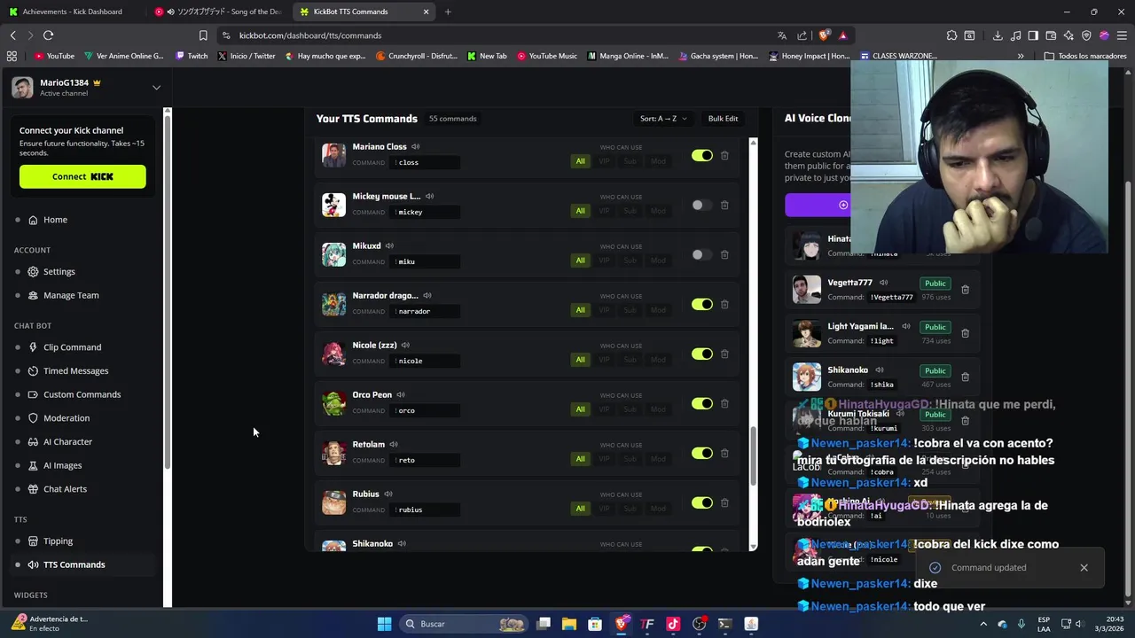The height and width of the screenshot is (638, 1135).
Task: Edit the !narrador command field
Action: [x=426, y=311]
